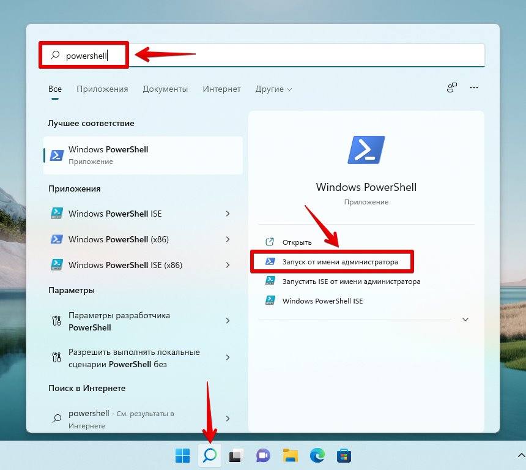Click the search field containing powershell

[x=262, y=56]
